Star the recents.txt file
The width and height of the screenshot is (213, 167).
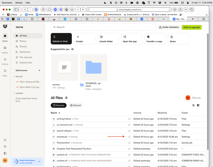coord(129,137)
